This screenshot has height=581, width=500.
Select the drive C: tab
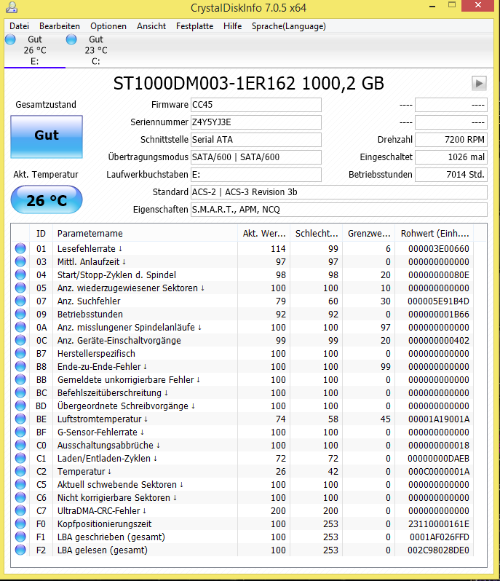(x=96, y=50)
